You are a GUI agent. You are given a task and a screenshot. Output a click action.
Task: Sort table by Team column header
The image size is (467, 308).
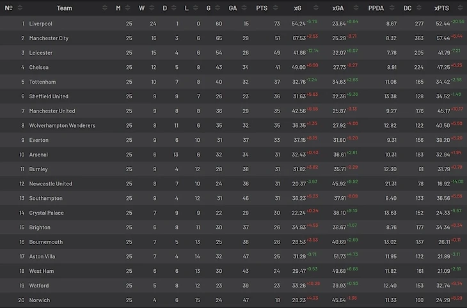tap(64, 8)
